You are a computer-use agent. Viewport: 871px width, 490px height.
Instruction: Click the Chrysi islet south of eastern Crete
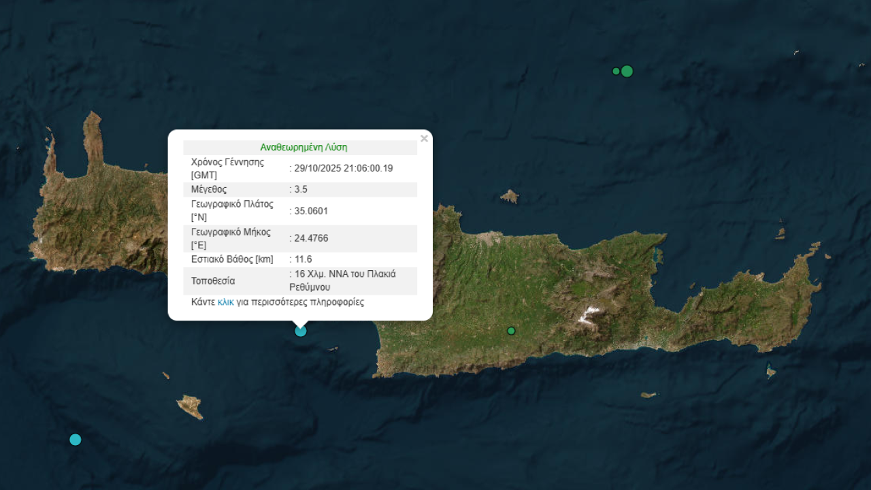click(x=649, y=395)
